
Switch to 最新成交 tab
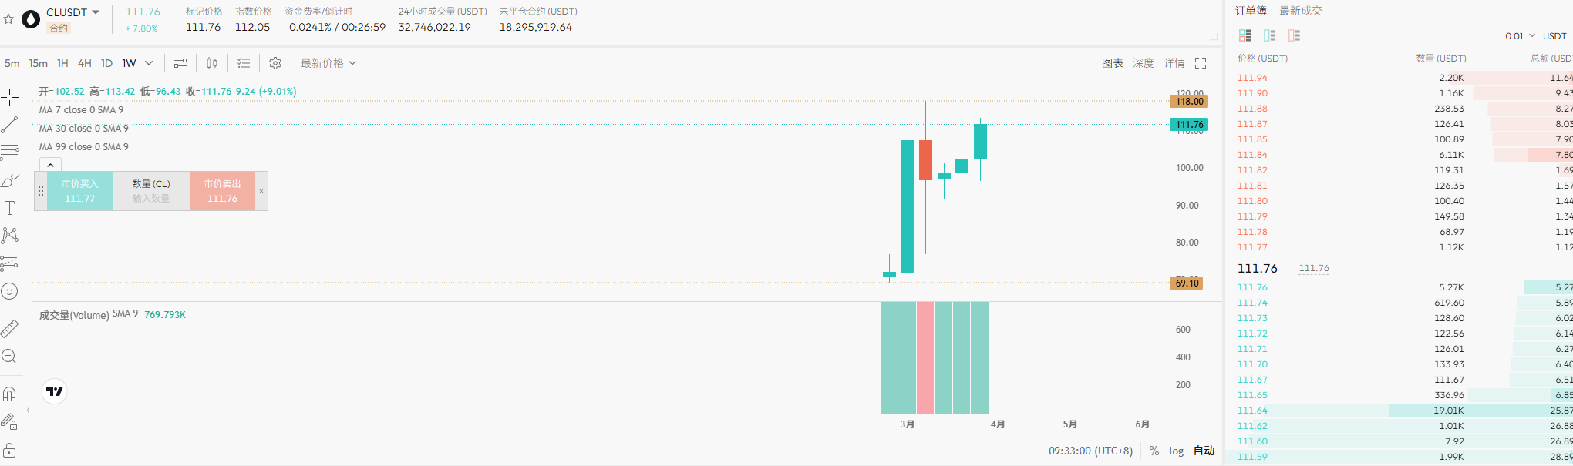click(1301, 11)
